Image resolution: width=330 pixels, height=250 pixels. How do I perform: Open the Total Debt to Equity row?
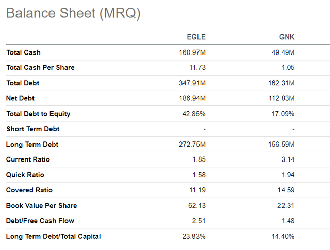(38, 114)
